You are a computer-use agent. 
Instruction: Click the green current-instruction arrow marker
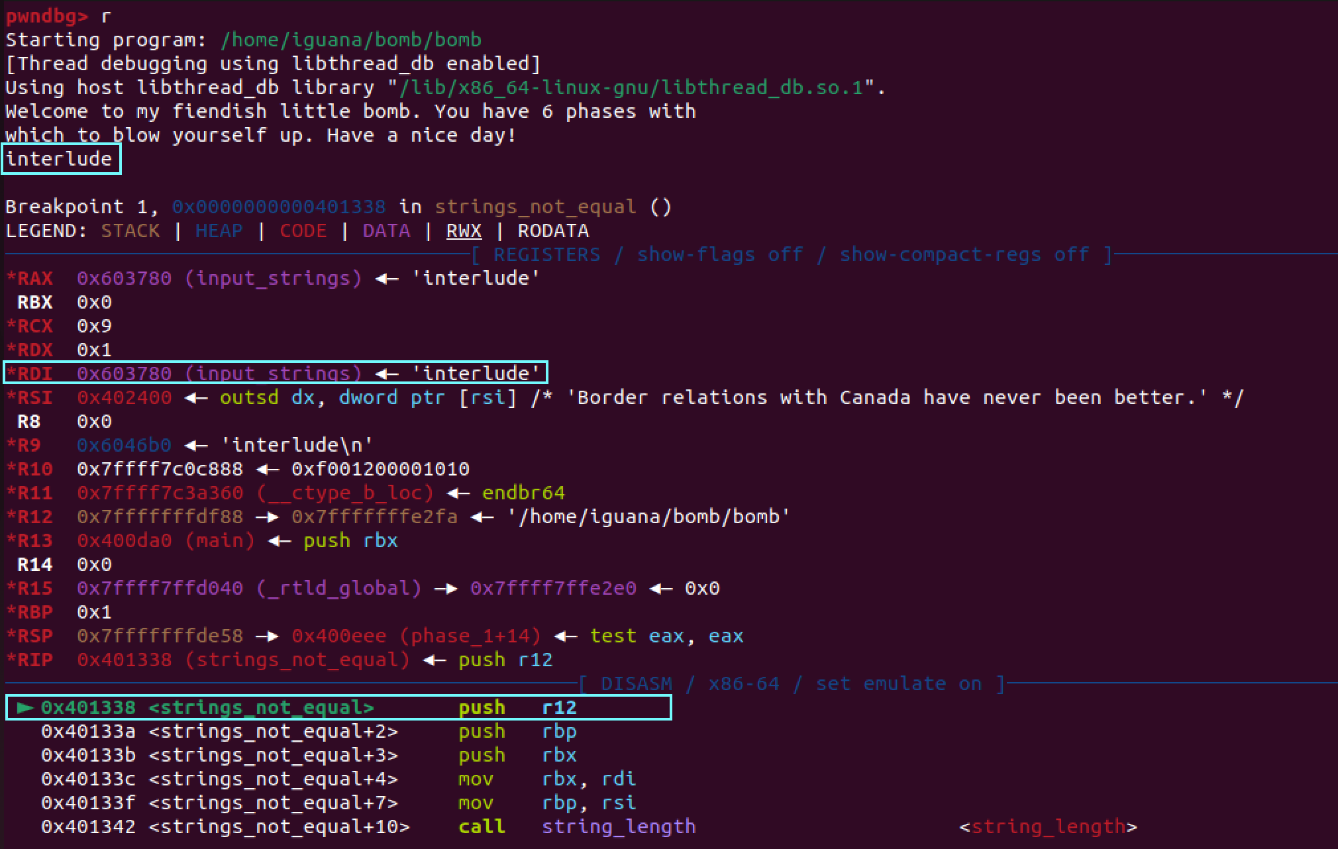coord(25,708)
